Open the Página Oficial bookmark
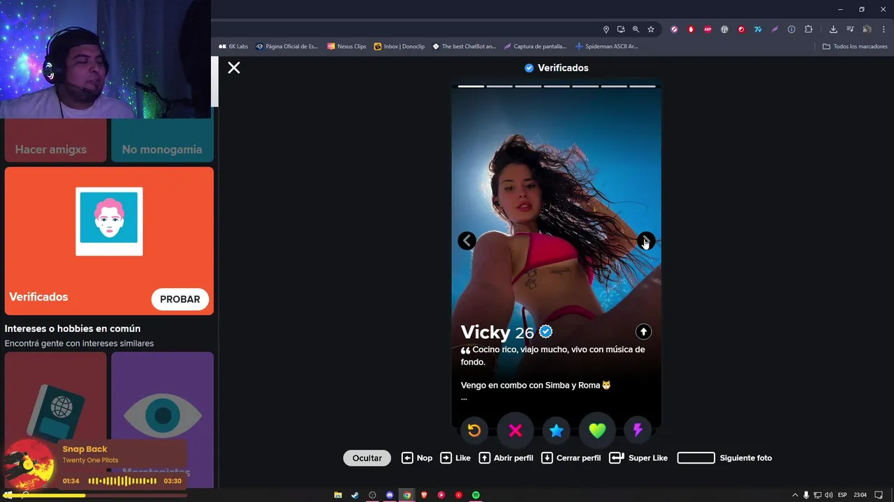This screenshot has width=894, height=502. click(x=287, y=47)
